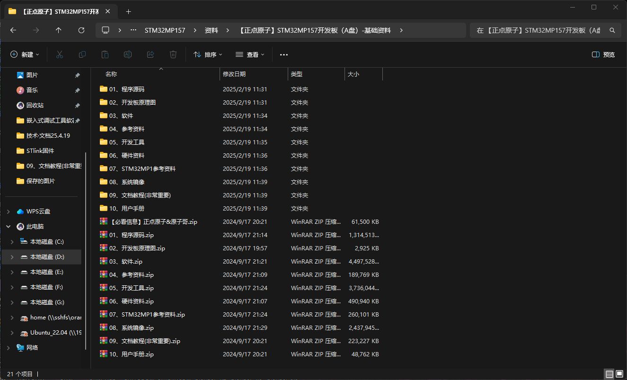Collapse the 此电脑 tree node
Viewport: 627px width, 380px height.
click(x=8, y=227)
